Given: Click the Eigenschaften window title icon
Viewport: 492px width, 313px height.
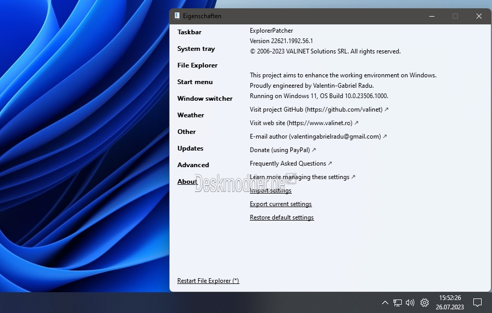Looking at the screenshot, I should coord(177,16).
